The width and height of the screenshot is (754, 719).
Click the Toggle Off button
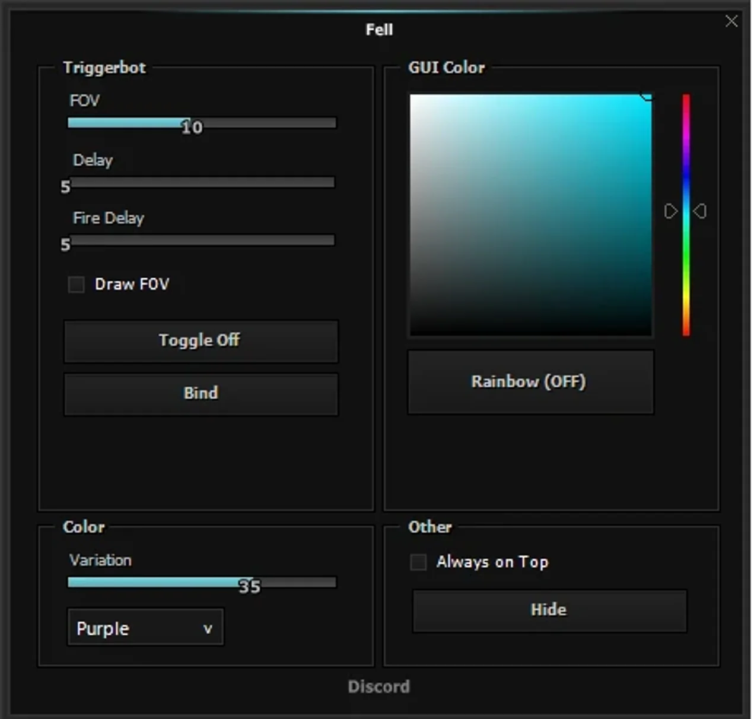pos(201,341)
